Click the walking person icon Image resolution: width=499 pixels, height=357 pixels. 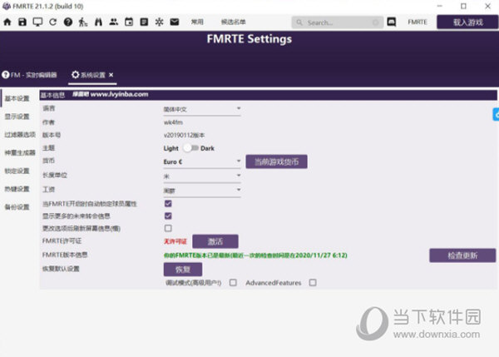(x=83, y=22)
